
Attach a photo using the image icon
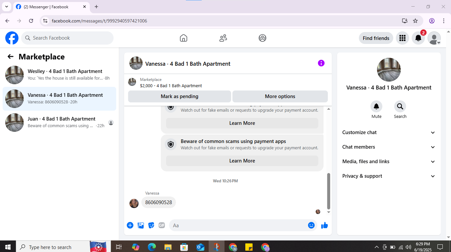pos(141,225)
